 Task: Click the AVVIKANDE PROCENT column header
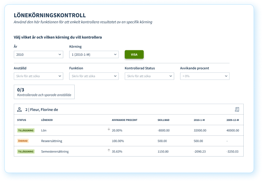124,120
